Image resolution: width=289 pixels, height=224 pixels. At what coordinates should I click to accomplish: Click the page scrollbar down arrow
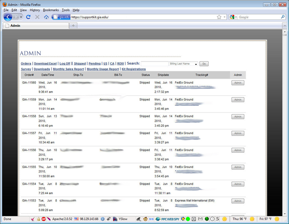click(x=285, y=214)
